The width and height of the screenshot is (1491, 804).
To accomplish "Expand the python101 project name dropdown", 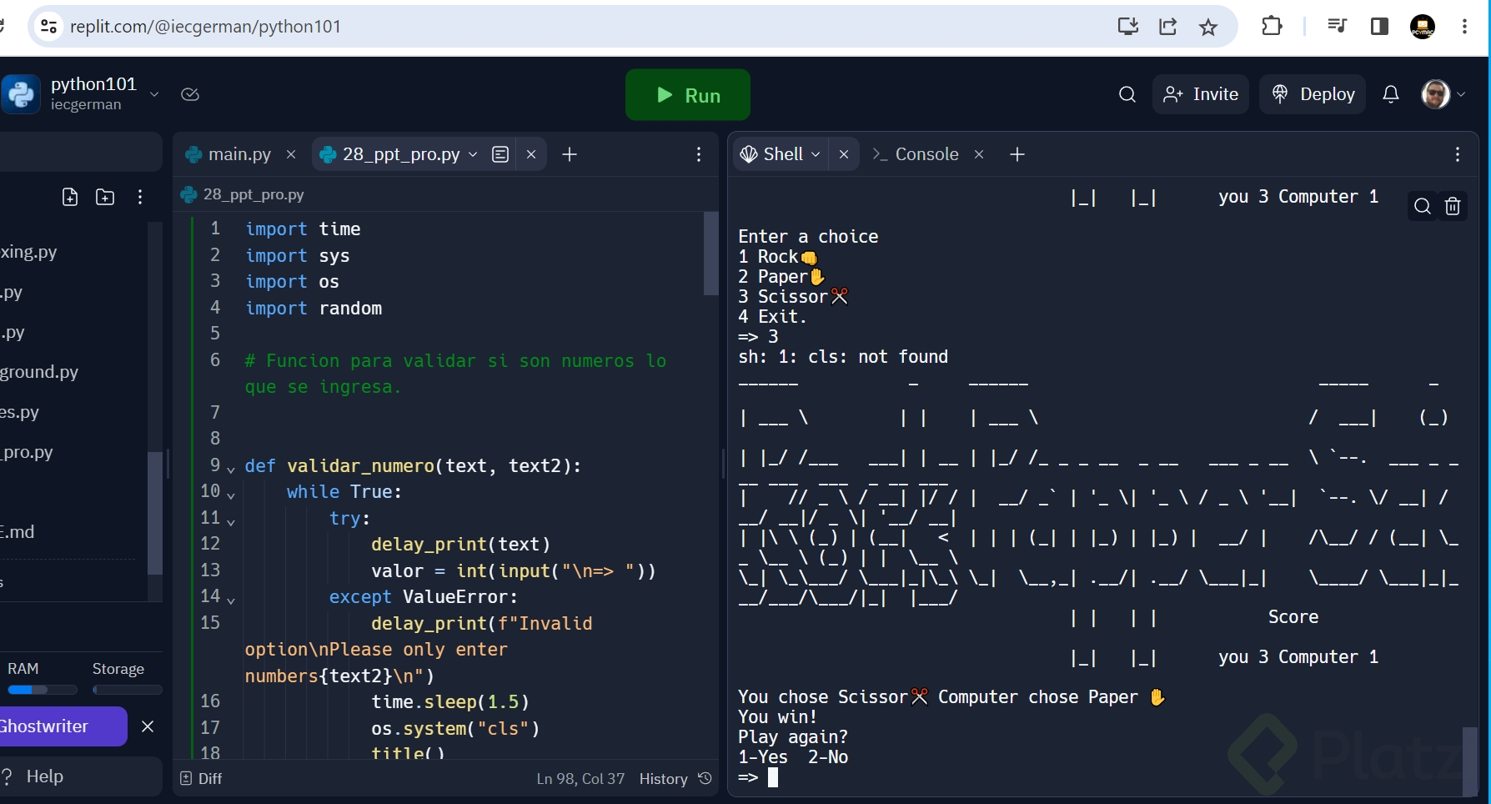I will (154, 94).
